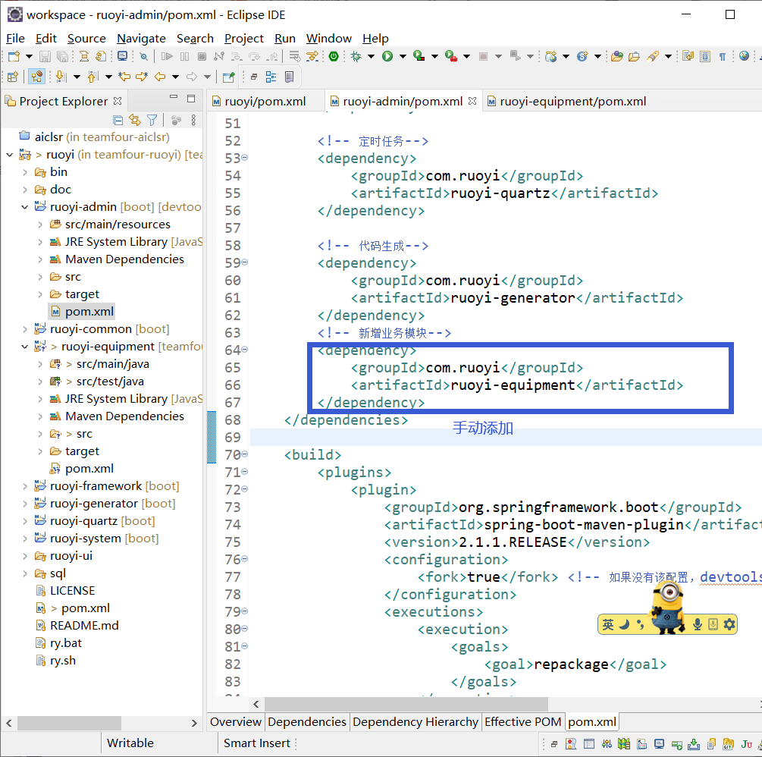Collapse the ruoyi-equipment project node
762x757 pixels.
point(24,347)
